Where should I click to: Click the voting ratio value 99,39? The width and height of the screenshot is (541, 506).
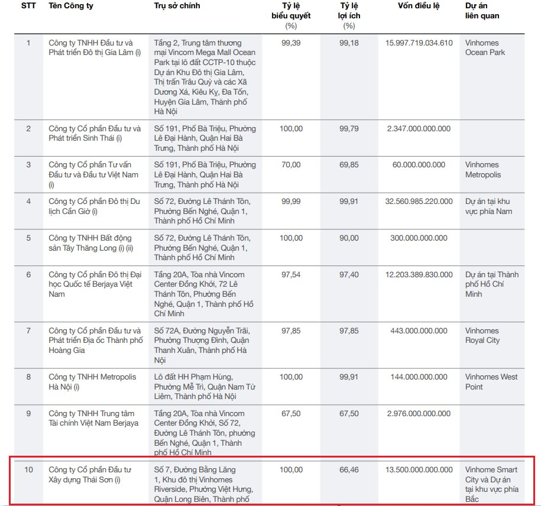click(x=291, y=43)
